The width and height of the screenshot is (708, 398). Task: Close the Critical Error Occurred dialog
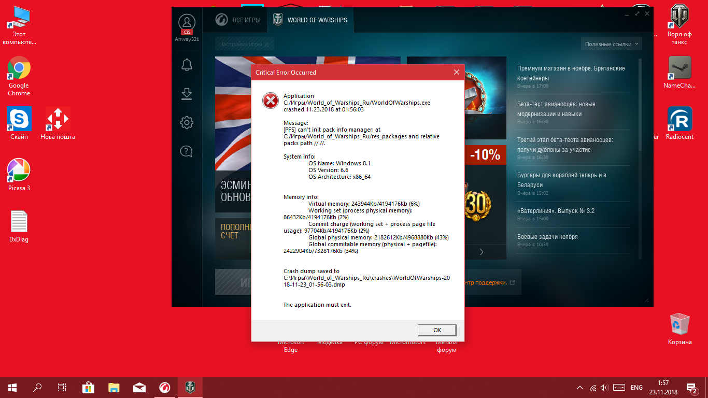pyautogui.click(x=456, y=72)
